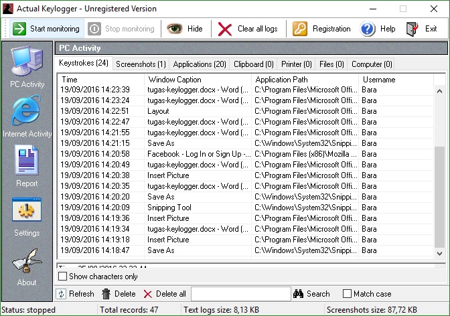This screenshot has width=450, height=316.
Task: Open PC Activity from the sidebar computer icon
Action: (27, 60)
